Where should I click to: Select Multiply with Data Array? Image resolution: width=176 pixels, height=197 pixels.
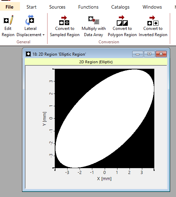pyautogui.click(x=94, y=26)
